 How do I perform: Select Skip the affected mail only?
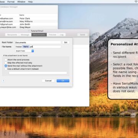pos(6,63)
